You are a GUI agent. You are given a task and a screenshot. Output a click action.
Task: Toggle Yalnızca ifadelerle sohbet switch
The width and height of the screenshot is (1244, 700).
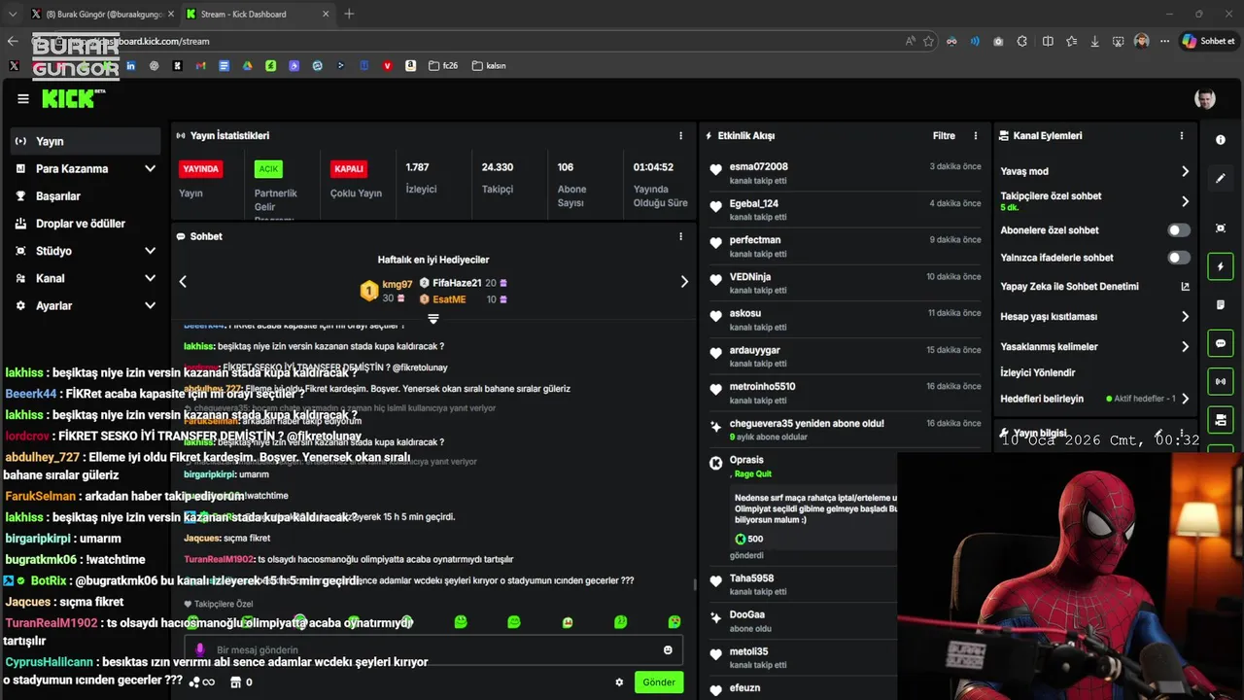[x=1179, y=258]
